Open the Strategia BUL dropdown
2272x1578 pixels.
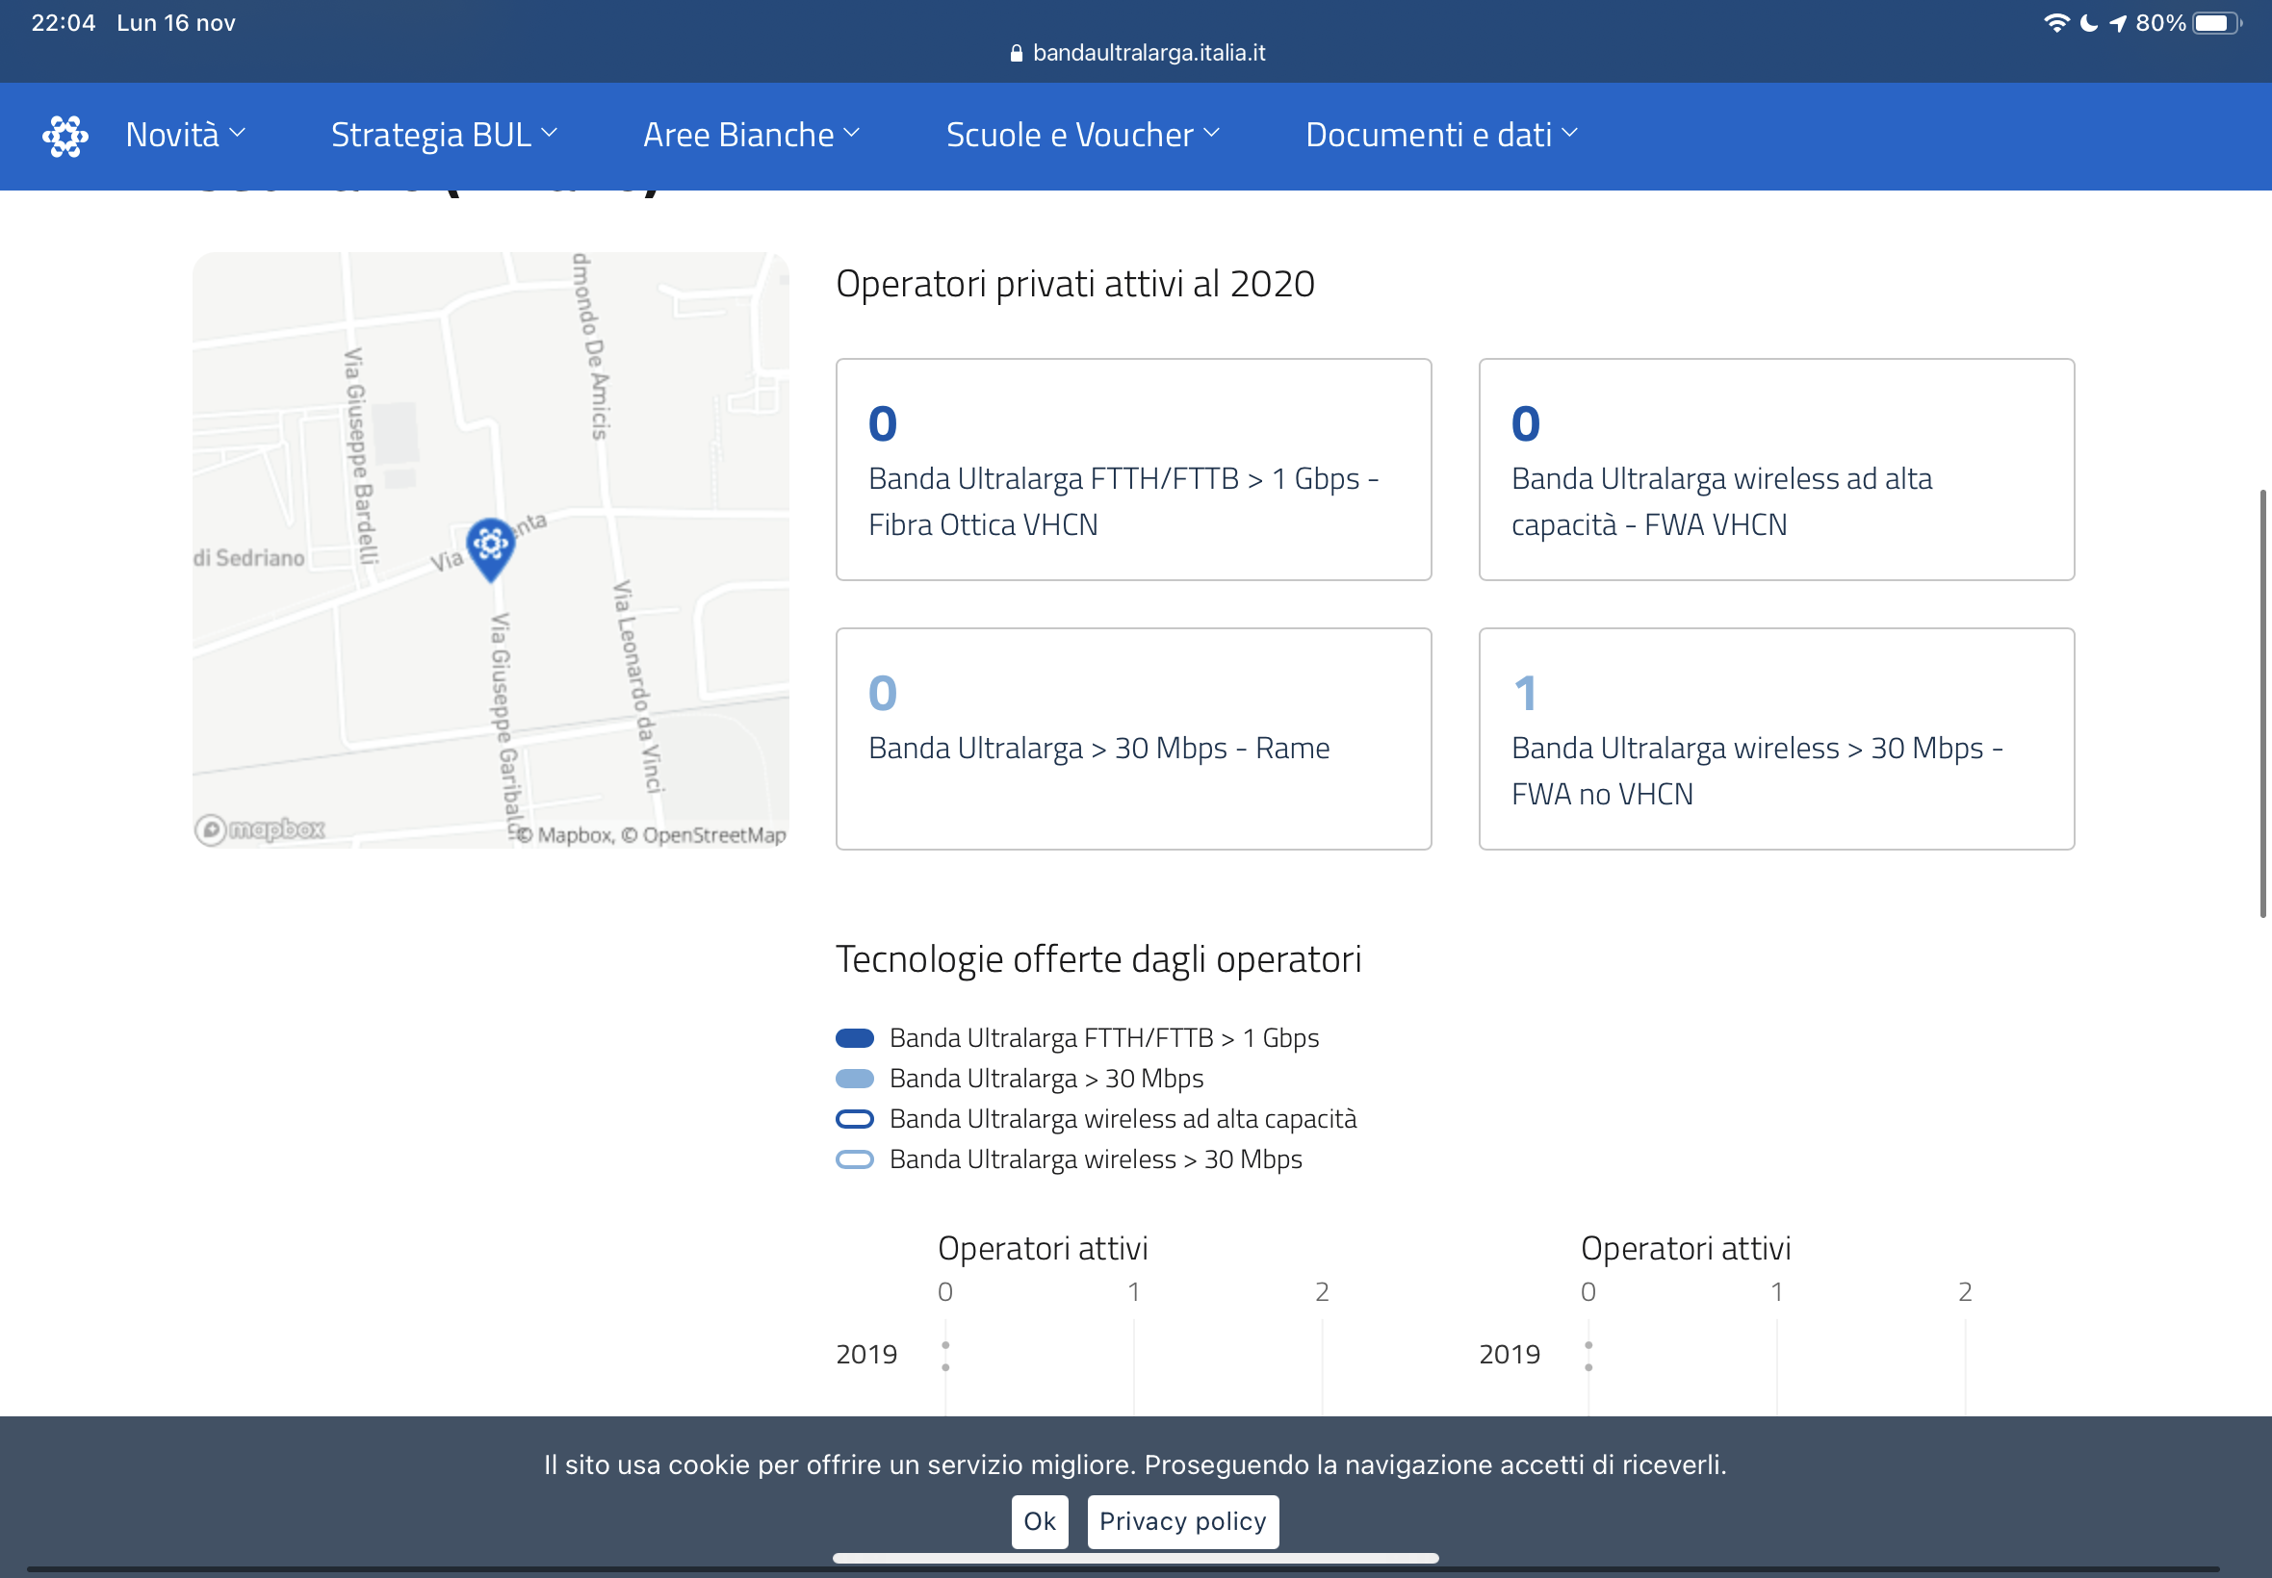tap(444, 136)
